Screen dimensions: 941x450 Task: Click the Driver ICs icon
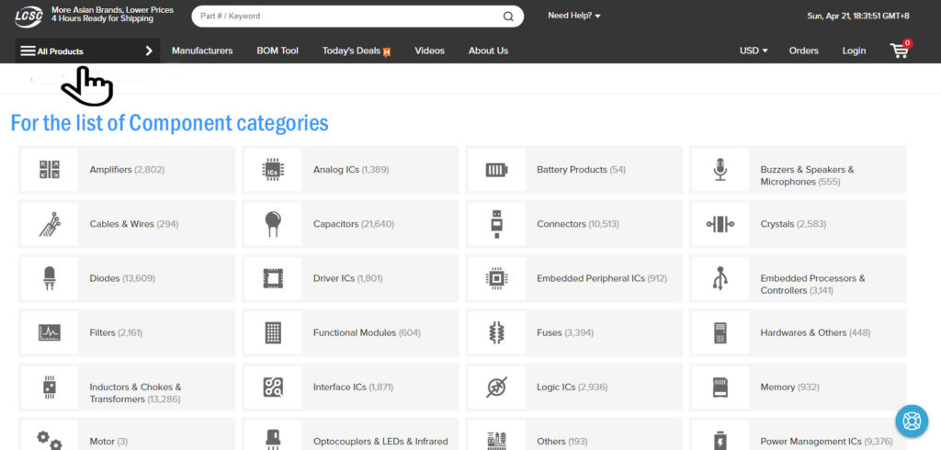[273, 278]
